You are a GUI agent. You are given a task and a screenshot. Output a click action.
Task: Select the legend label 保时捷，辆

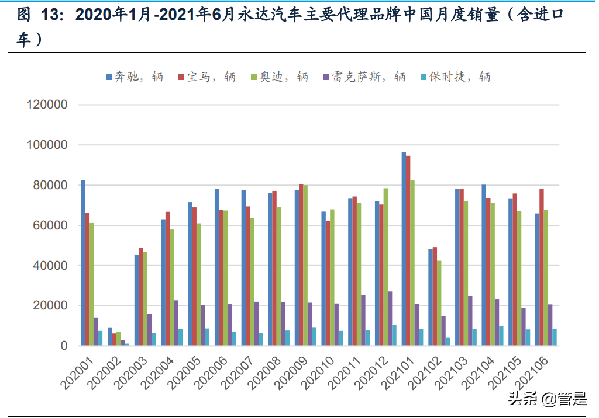tap(460, 77)
